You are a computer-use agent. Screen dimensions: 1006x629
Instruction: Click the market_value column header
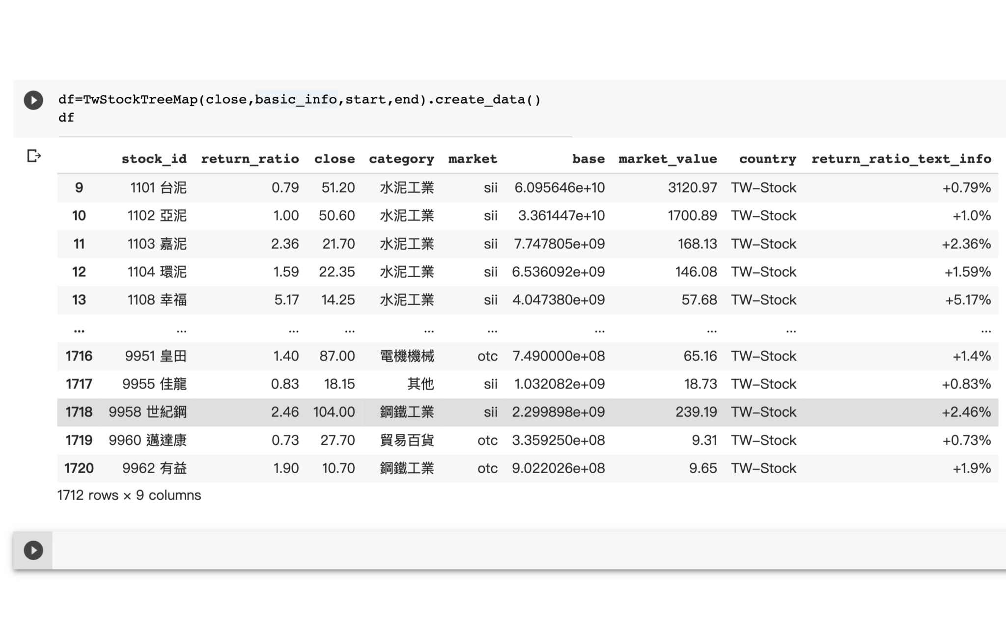[667, 159]
